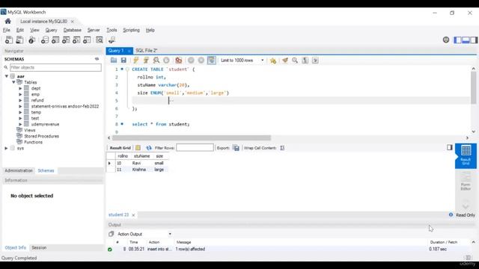Create a new table from toolbar
This screenshot has height=269, width=479.
click(55, 40)
